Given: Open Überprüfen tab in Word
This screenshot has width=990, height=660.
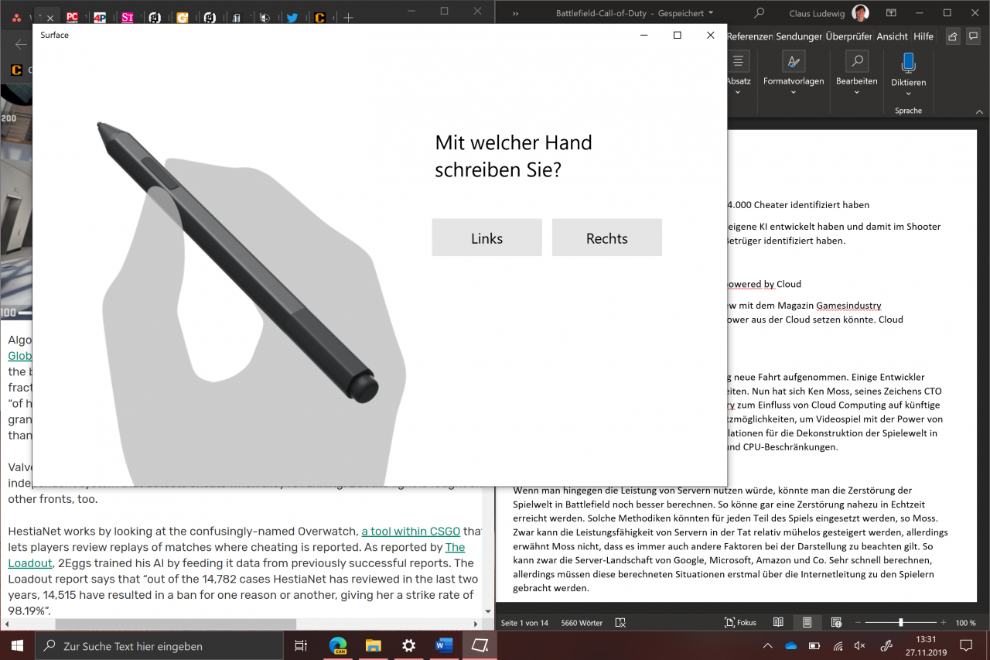Looking at the screenshot, I should 848,36.
